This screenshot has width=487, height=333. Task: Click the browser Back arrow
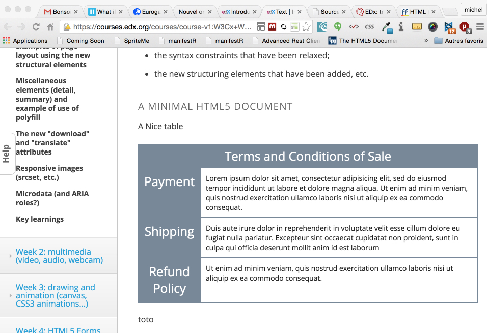(8, 27)
